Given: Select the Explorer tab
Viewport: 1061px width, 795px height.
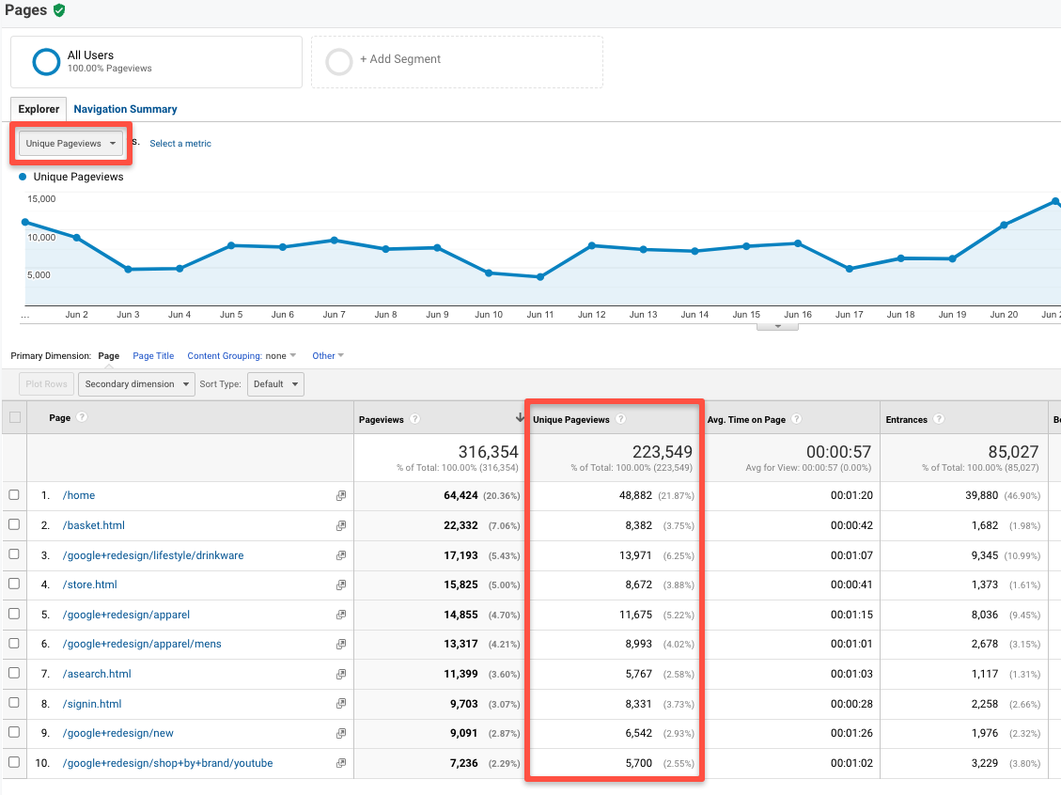Looking at the screenshot, I should [x=38, y=109].
